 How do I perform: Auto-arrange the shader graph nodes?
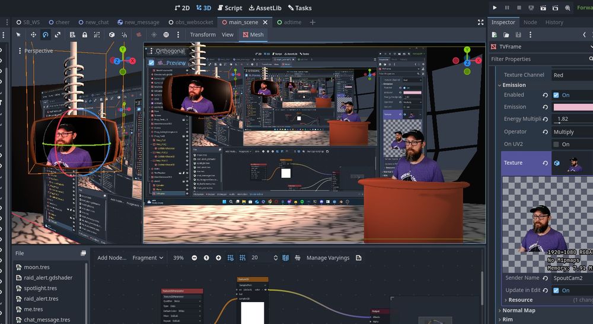[298, 258]
